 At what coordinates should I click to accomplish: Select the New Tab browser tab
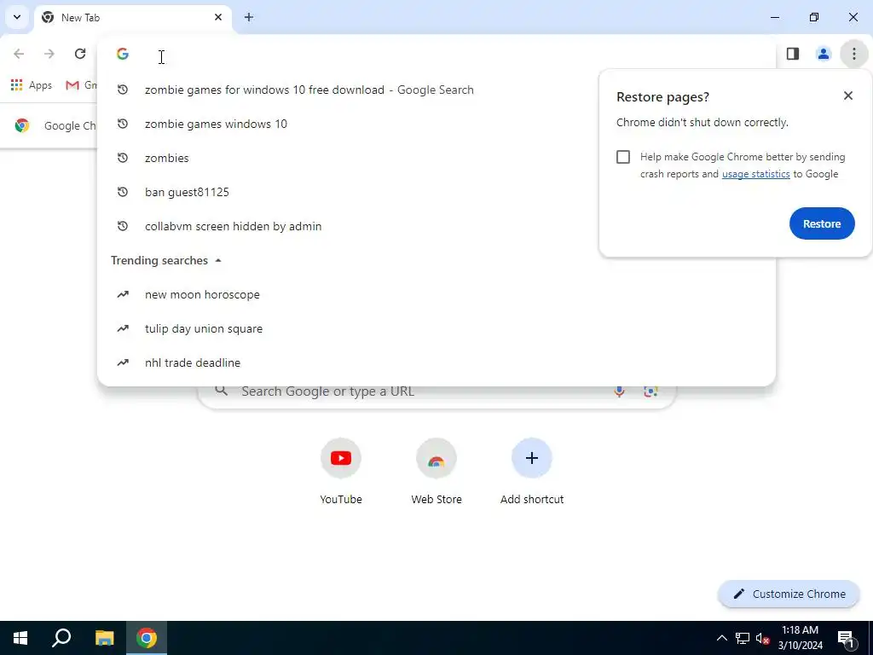[x=133, y=18]
